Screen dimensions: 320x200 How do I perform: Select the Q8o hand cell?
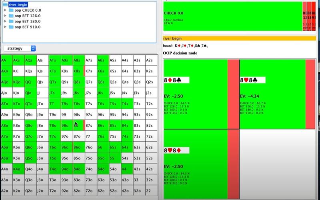31,126
